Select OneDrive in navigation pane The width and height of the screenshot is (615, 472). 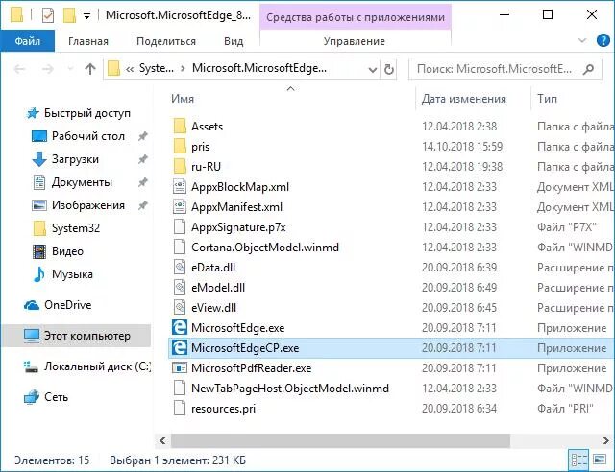pos(68,305)
